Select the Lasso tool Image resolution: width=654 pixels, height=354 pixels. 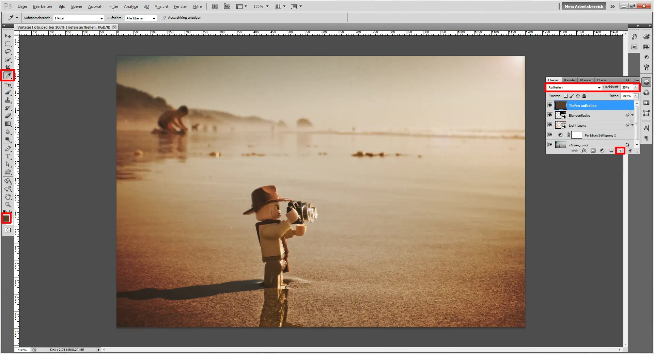coord(8,52)
